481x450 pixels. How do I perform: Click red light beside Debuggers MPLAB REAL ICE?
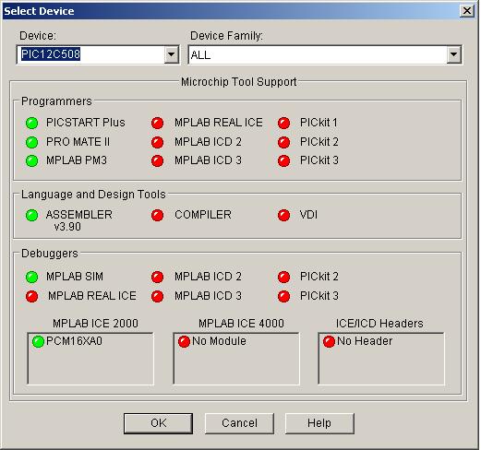(x=31, y=296)
